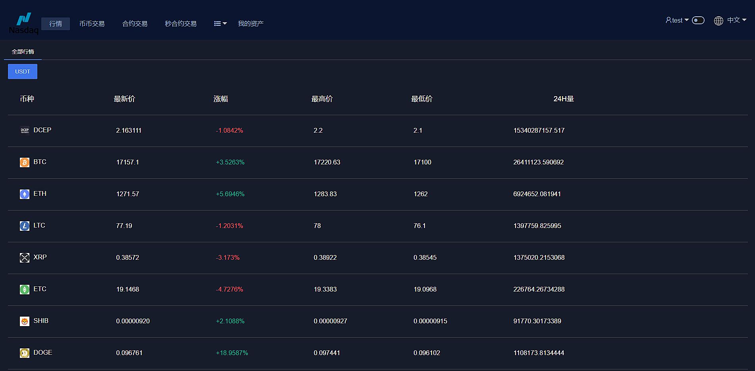
Task: Toggle the dark/light theme switch
Action: coord(698,20)
